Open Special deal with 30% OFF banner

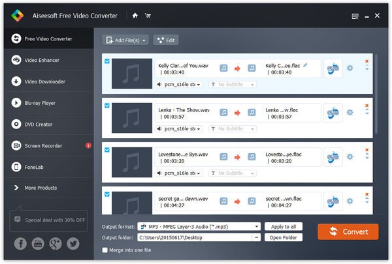click(48, 220)
